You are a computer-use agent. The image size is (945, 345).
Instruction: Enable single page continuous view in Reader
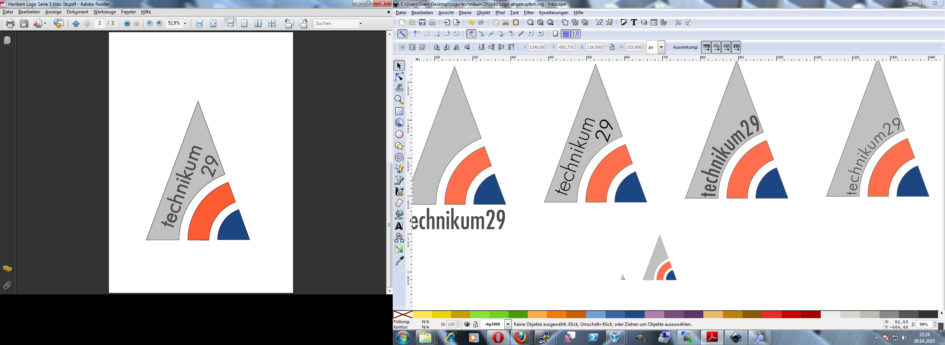230,23
